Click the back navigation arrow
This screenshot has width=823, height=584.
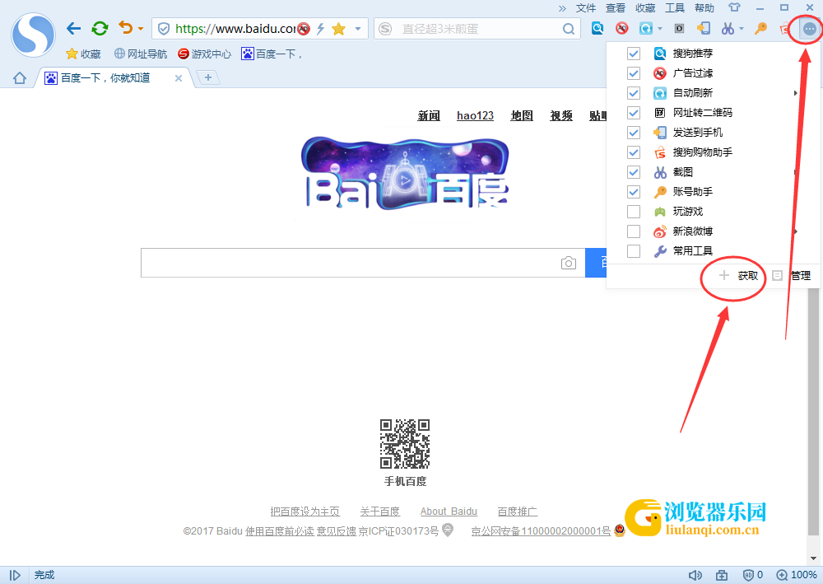click(73, 28)
